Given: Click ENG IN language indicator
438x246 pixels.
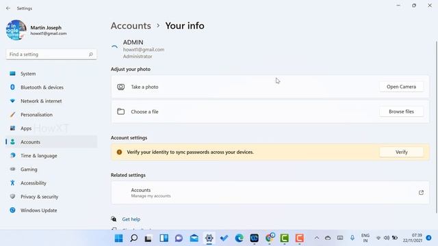Looking at the screenshot, I should (365, 238).
